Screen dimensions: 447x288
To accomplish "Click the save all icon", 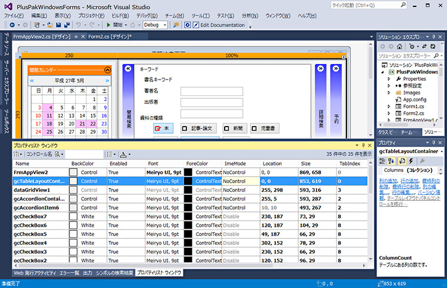I will (x=66, y=25).
